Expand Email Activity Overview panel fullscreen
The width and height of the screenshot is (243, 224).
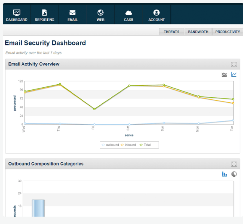tap(234, 64)
